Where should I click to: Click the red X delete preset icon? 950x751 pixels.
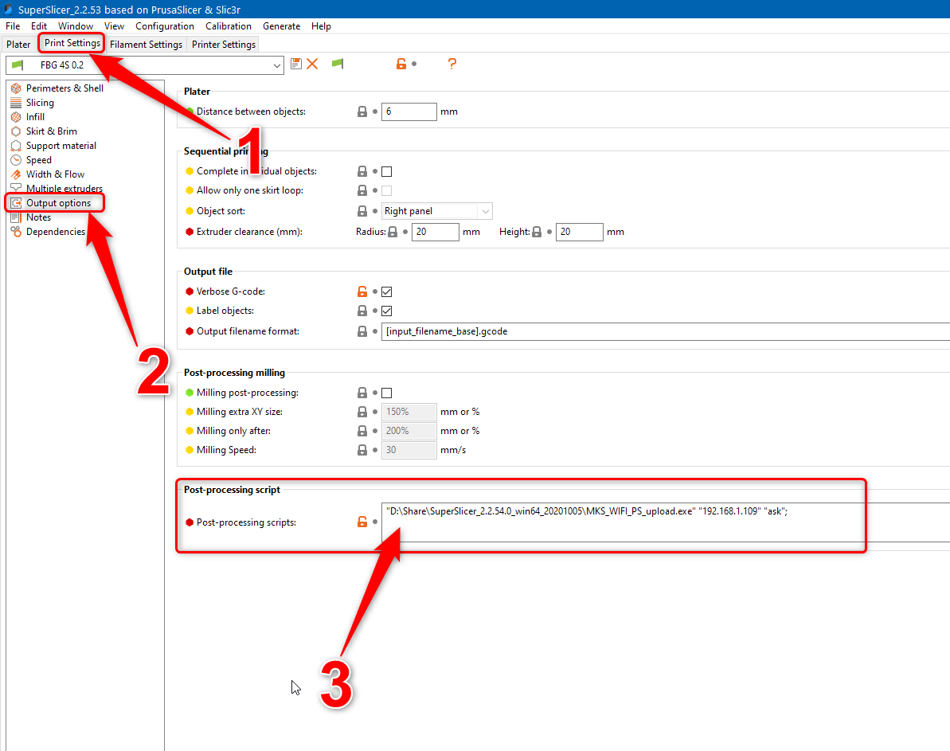[312, 64]
